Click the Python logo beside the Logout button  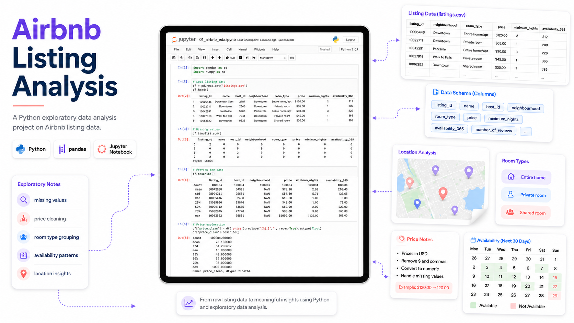336,39
